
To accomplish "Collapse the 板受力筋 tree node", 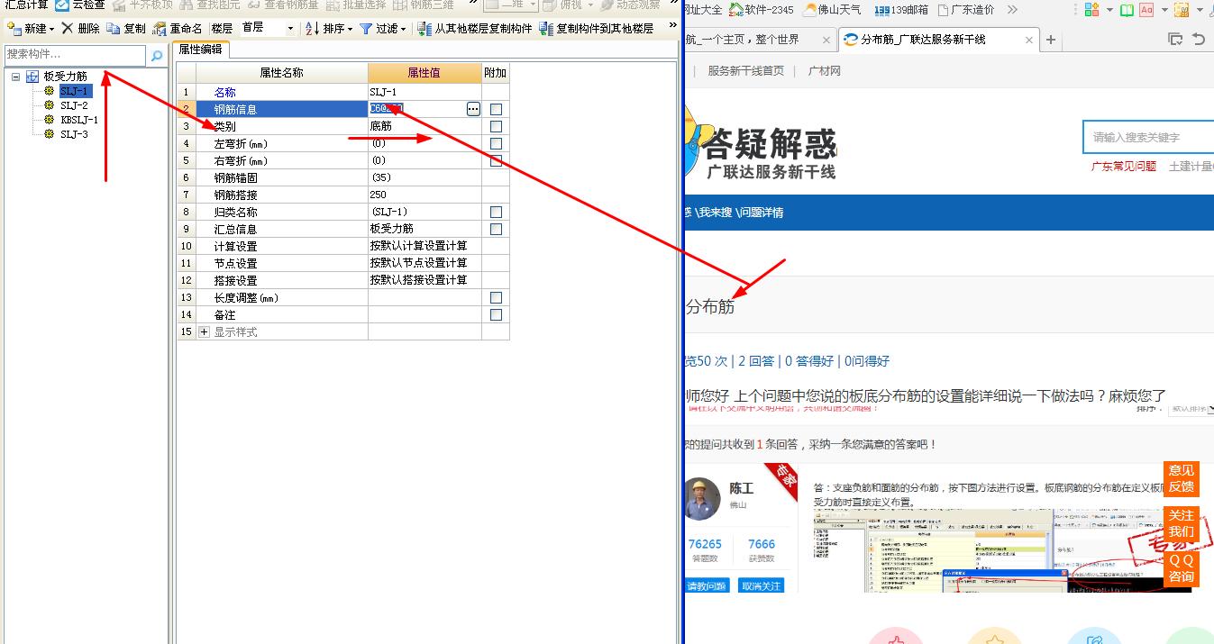I will [x=16, y=77].
